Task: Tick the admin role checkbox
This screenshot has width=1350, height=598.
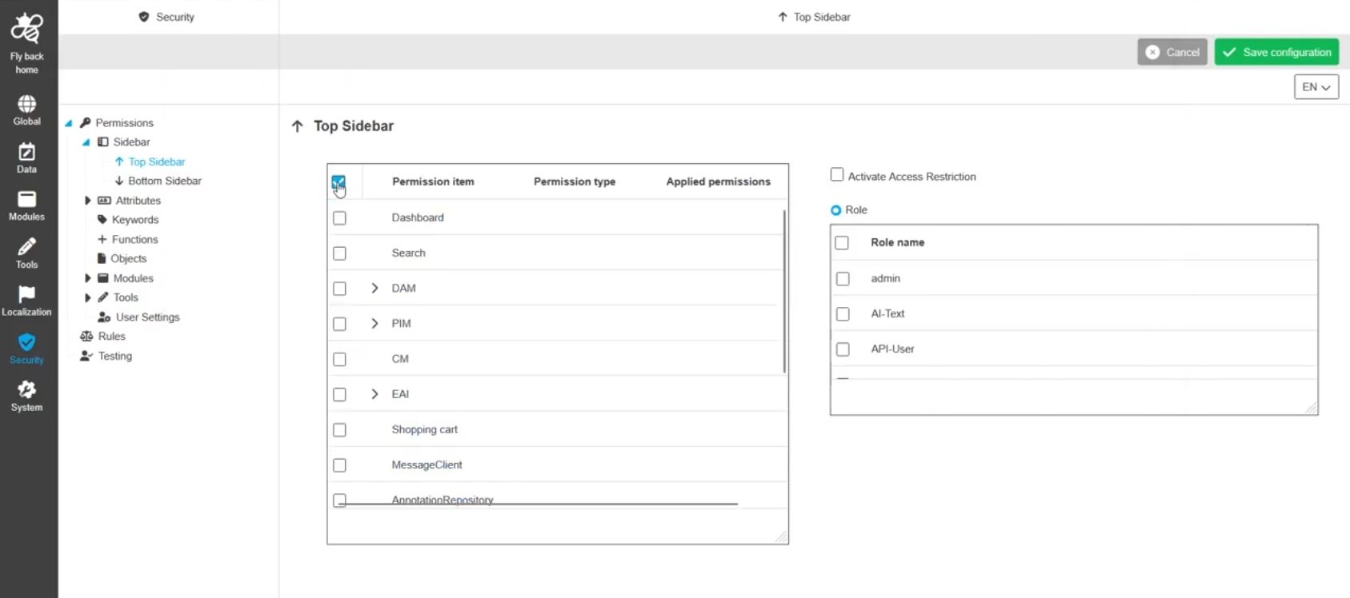Action: point(843,279)
